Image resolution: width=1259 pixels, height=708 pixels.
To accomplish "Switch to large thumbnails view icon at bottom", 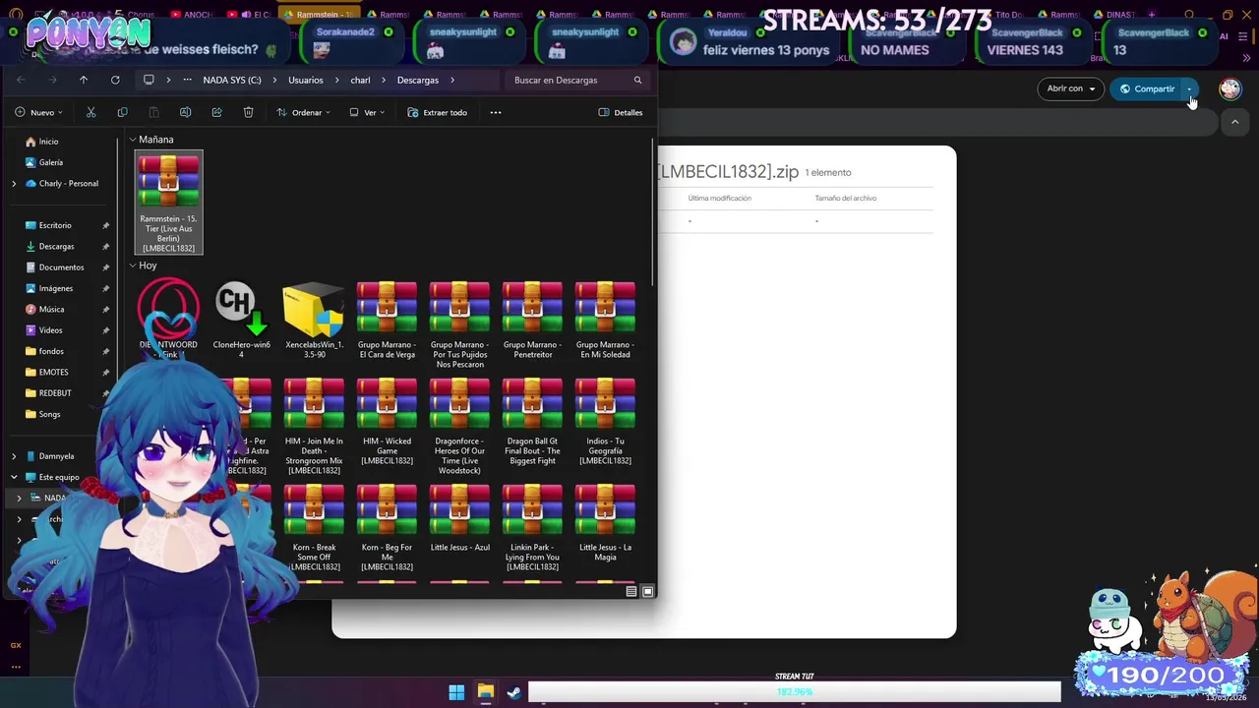I will click(x=647, y=591).
